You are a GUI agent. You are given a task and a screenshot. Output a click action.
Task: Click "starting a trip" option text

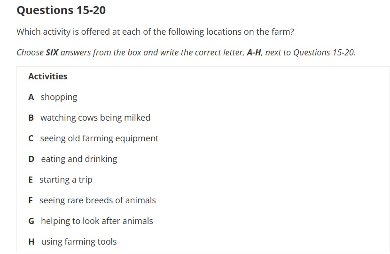coord(66,180)
